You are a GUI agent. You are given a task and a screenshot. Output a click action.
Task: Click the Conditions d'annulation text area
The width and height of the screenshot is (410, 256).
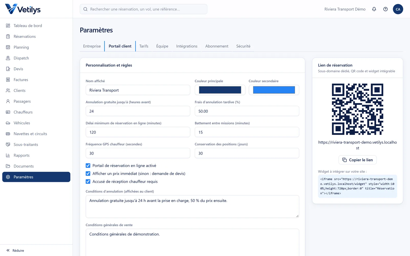[192, 207]
